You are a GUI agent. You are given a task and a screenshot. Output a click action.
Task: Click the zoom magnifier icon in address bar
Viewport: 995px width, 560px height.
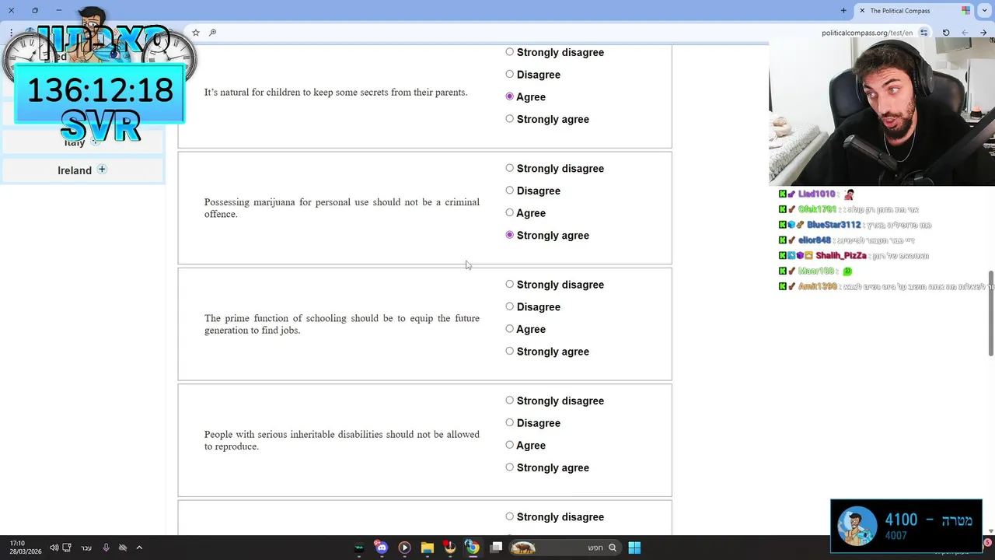(212, 33)
